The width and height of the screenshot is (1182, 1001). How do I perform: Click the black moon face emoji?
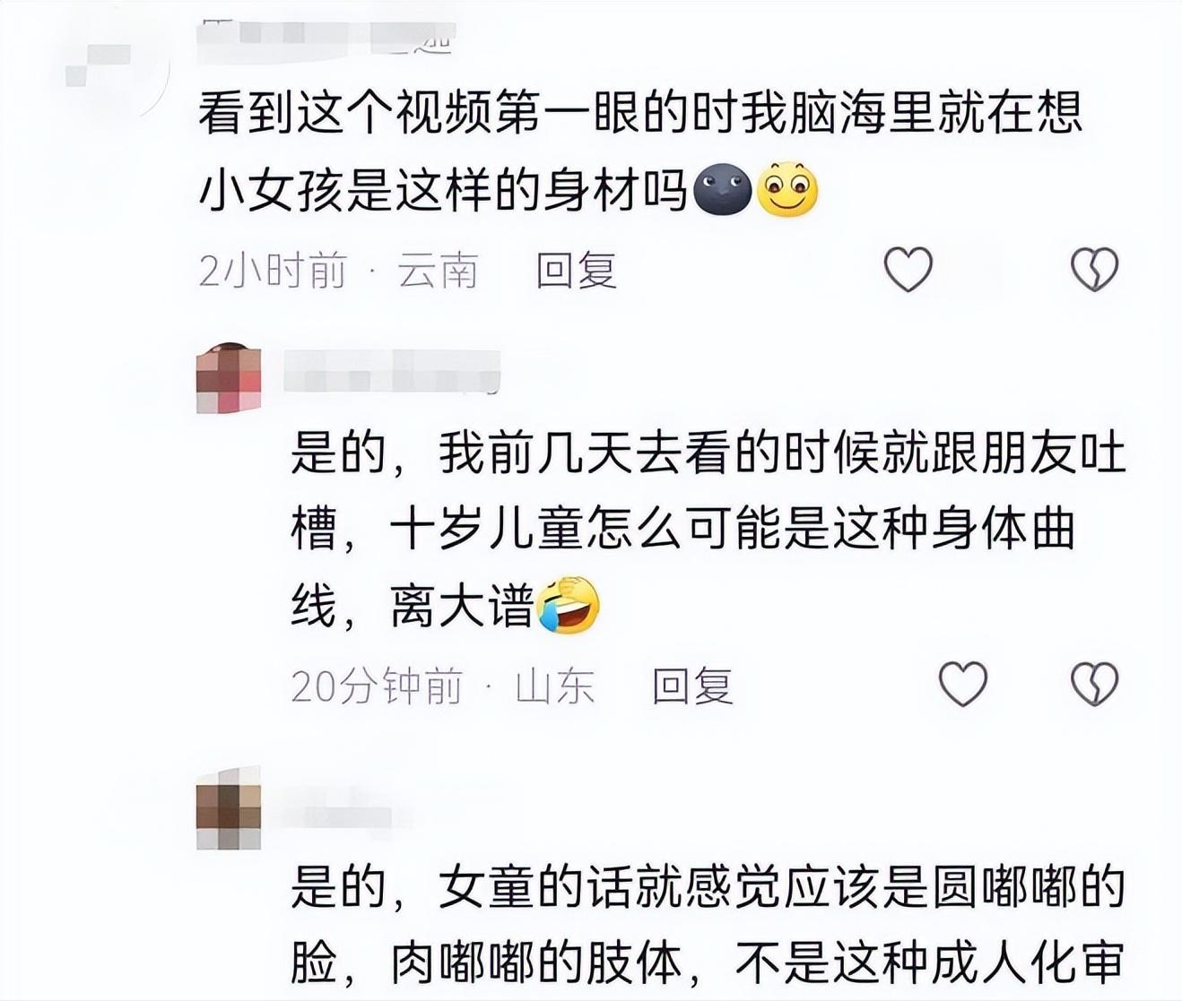(723, 189)
